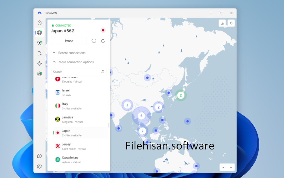Click the NordVPN logo in title bar
The height and width of the screenshot is (178, 284).
[x=39, y=13]
